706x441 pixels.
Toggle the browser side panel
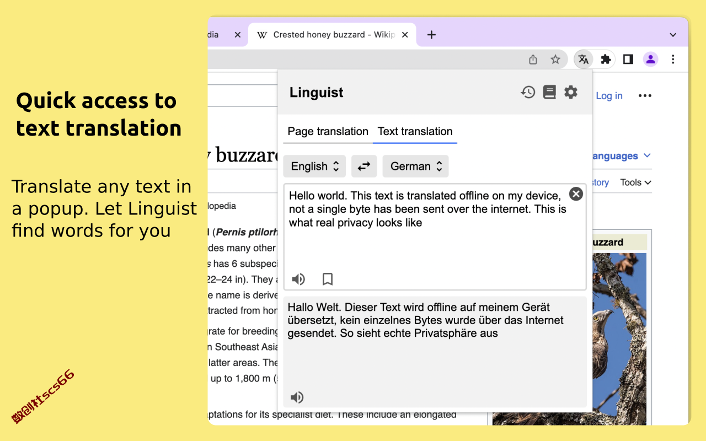(628, 60)
